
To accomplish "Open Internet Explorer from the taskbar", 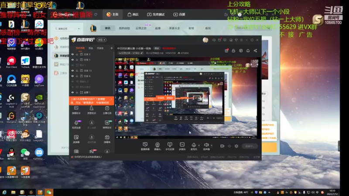I will click(4, 192).
